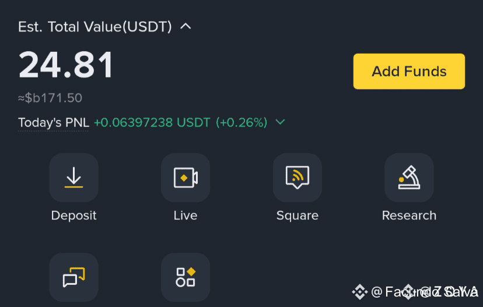Viewport: 483px width, 307px height.
Task: Click the Today's PNL underlined label
Action: coord(54,123)
